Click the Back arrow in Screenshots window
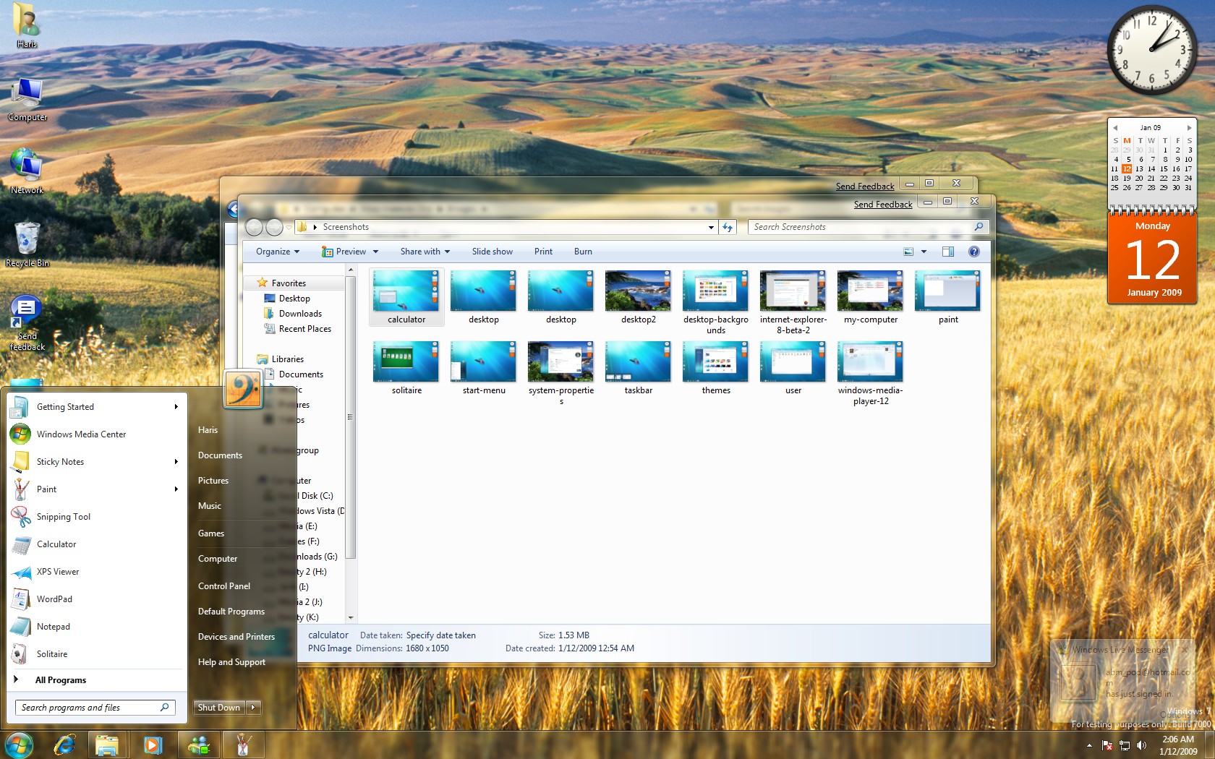This screenshot has height=759, width=1215. (x=255, y=227)
